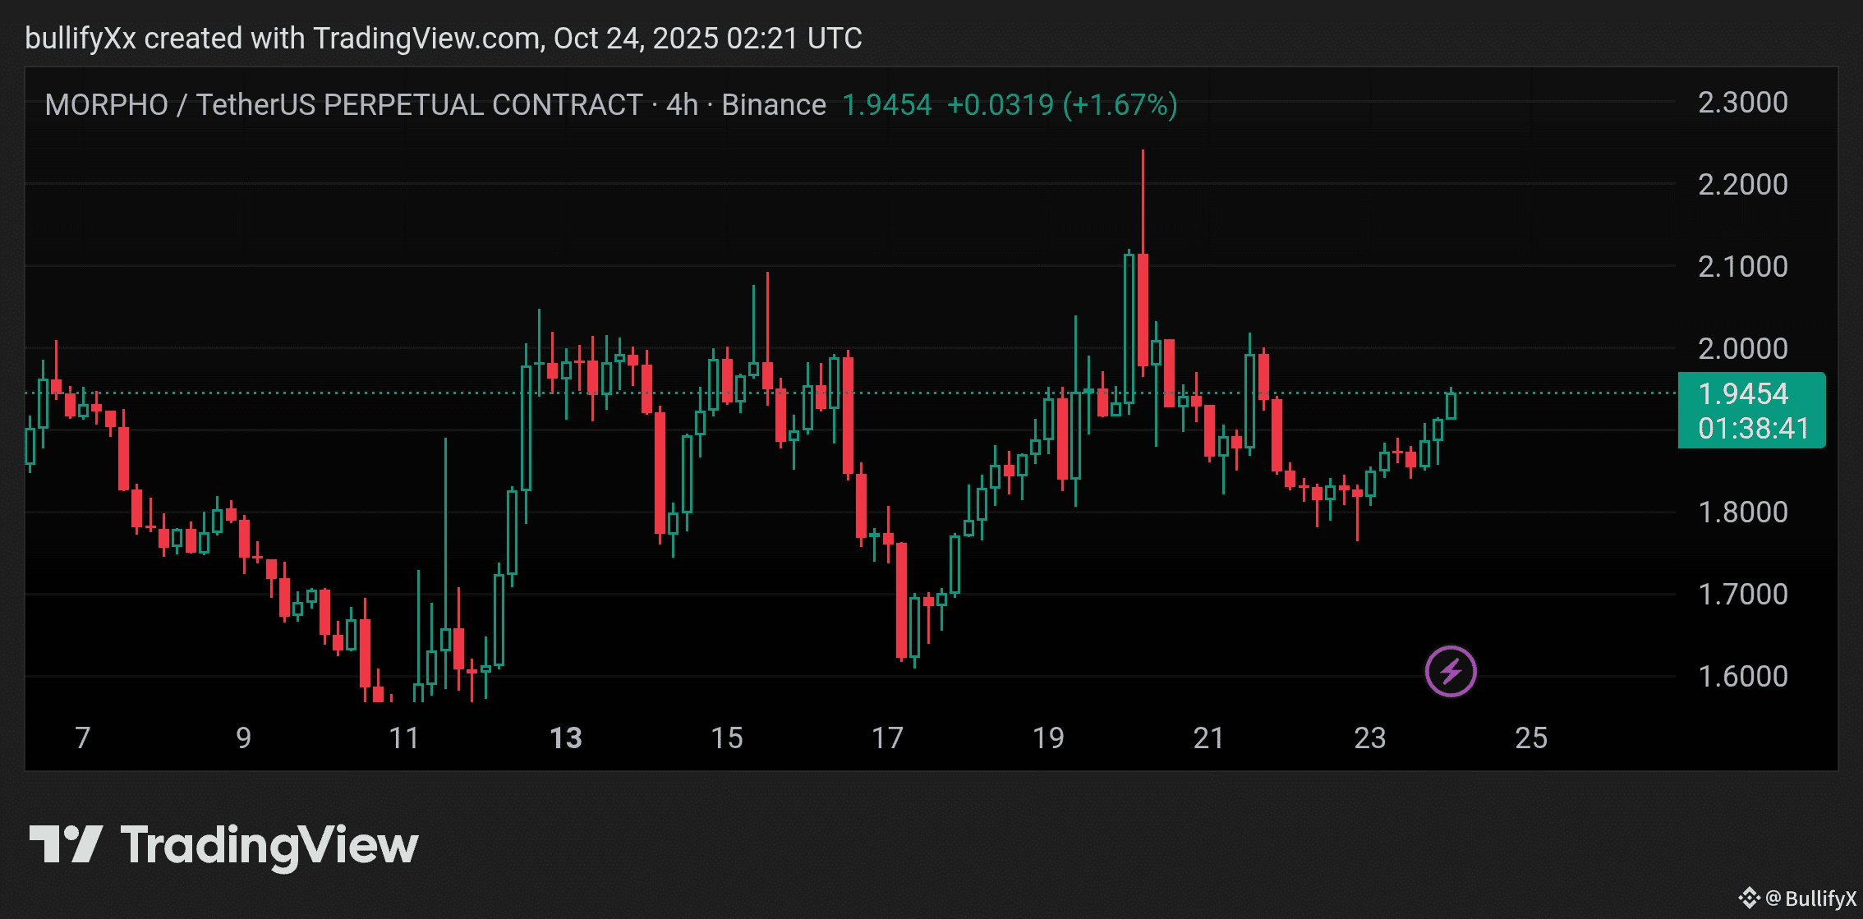
Task: Click the TradingView logo icon at bottom
Action: coord(66,844)
